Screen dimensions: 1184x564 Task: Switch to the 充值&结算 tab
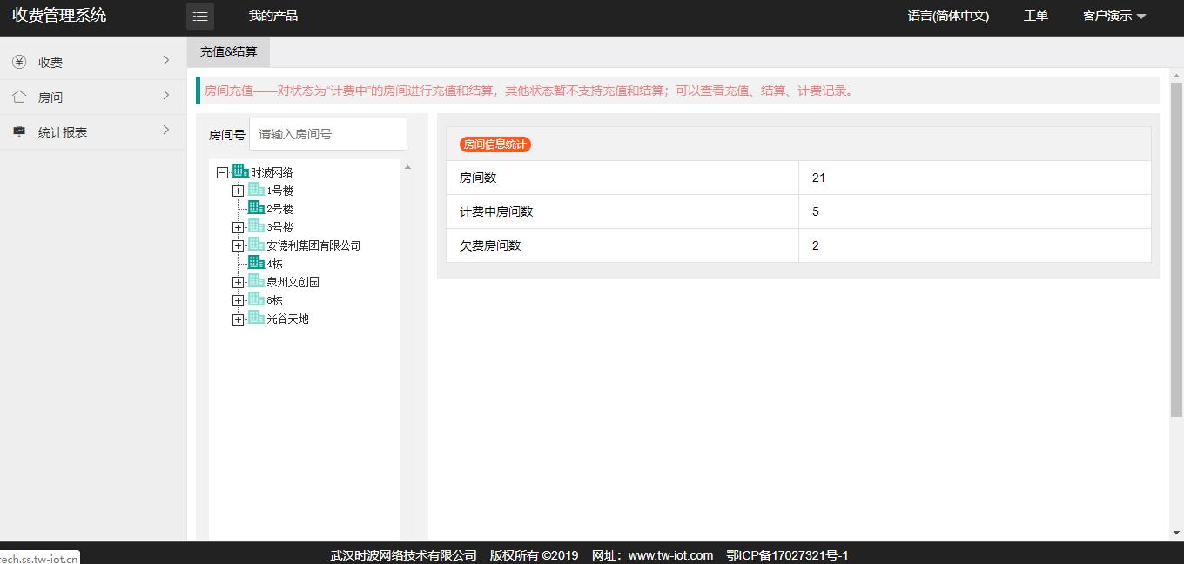[228, 51]
